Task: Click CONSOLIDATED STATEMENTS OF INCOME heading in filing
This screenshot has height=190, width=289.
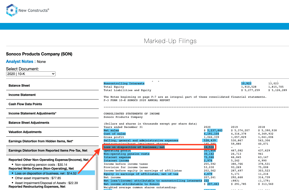Action: click(x=132, y=113)
